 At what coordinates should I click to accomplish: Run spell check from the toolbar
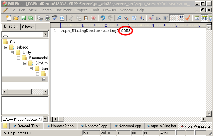[x=55, y=18]
